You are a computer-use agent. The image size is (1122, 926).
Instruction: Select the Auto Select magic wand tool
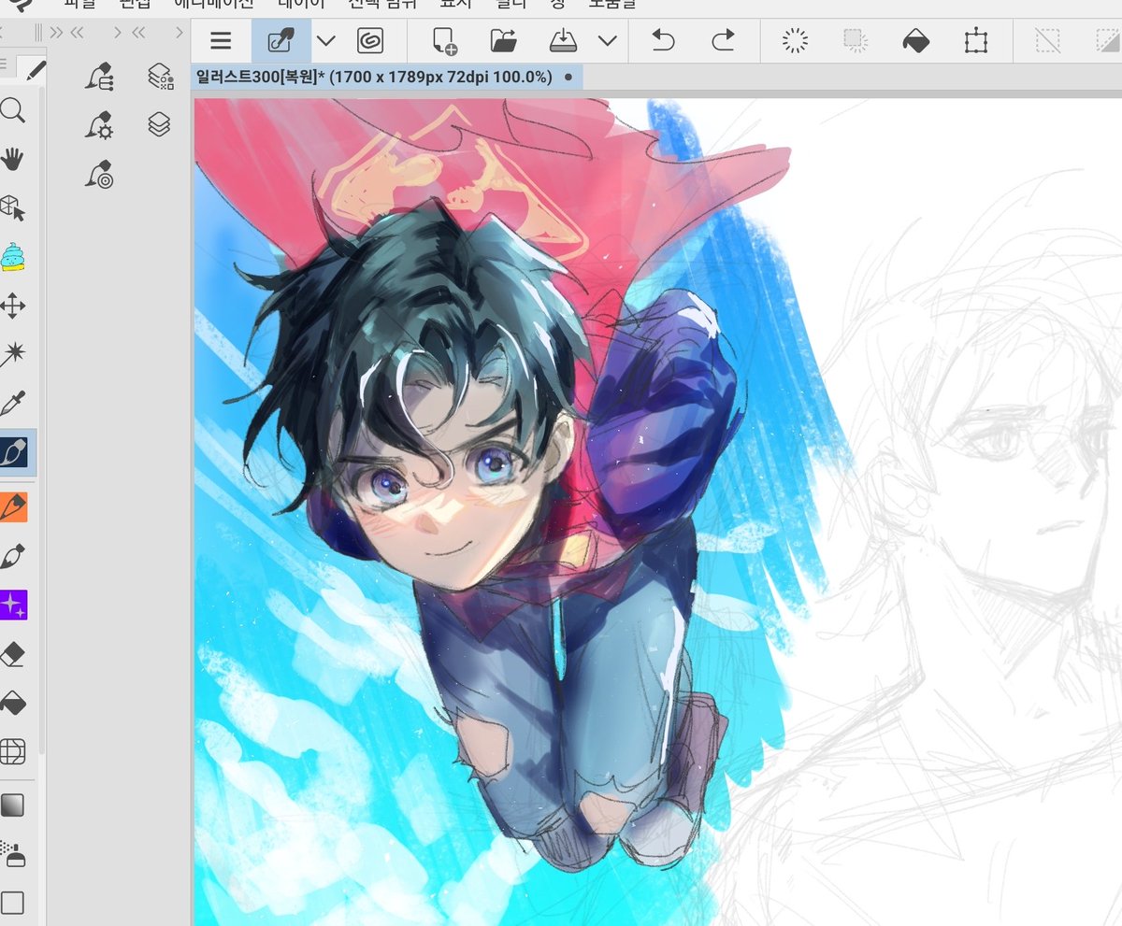12,354
